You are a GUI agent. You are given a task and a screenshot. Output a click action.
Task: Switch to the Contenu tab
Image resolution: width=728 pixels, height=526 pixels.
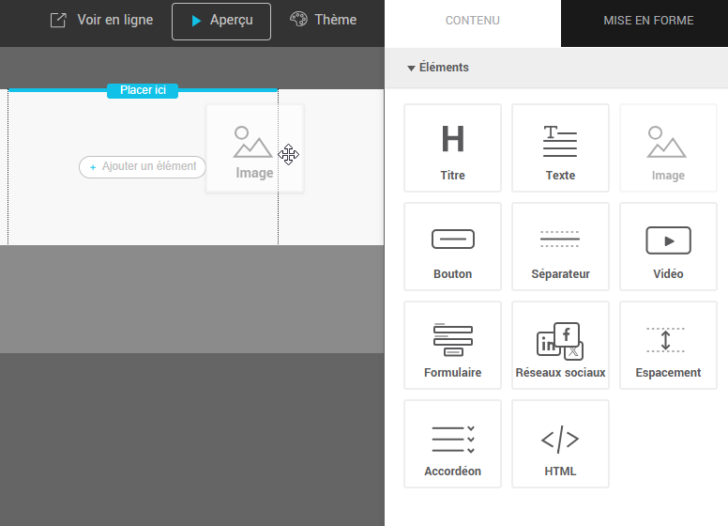[472, 21]
